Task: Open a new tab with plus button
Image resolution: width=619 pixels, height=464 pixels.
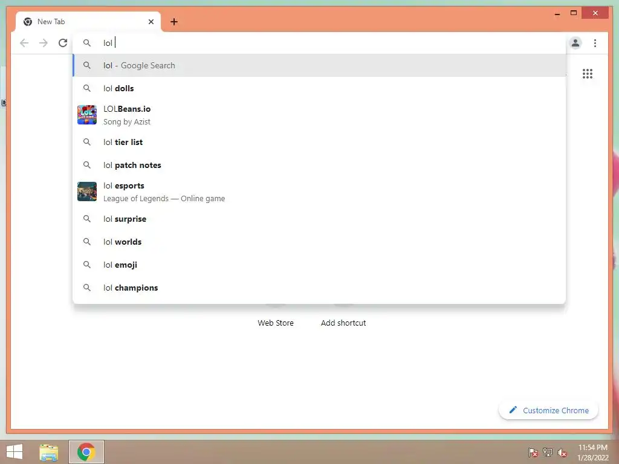Action: click(x=174, y=22)
